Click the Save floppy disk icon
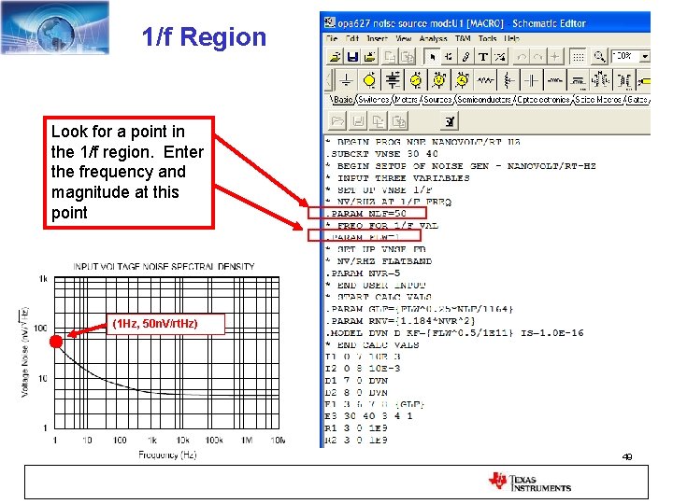Viewport: 673px width, 504px height. (352, 56)
